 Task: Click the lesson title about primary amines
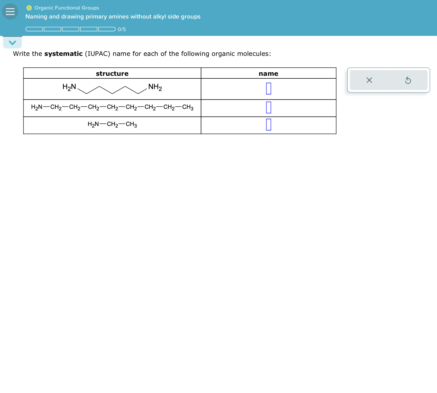click(113, 16)
